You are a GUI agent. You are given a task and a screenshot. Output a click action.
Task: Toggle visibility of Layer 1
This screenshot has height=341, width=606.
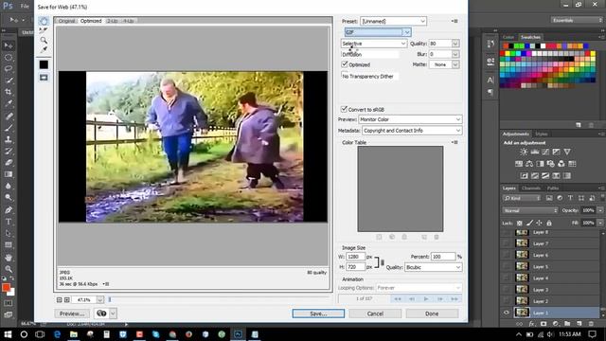(507, 313)
